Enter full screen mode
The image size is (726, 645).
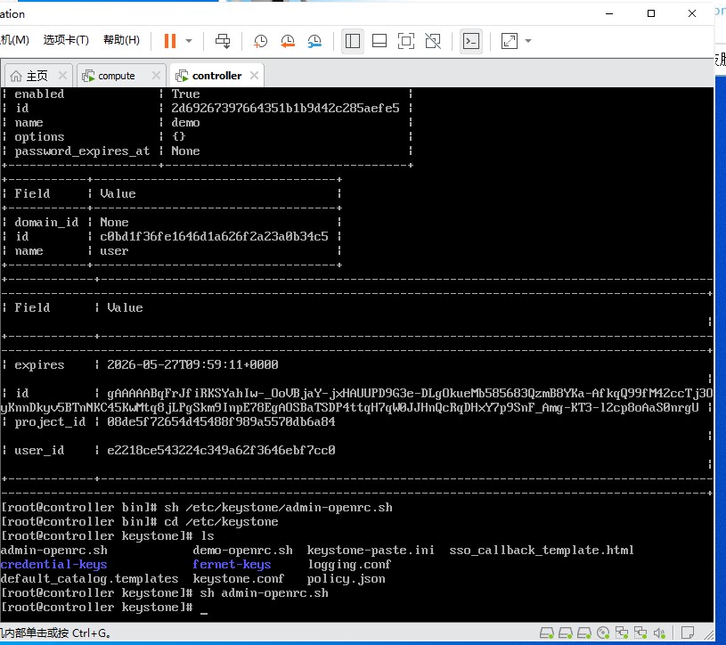406,41
